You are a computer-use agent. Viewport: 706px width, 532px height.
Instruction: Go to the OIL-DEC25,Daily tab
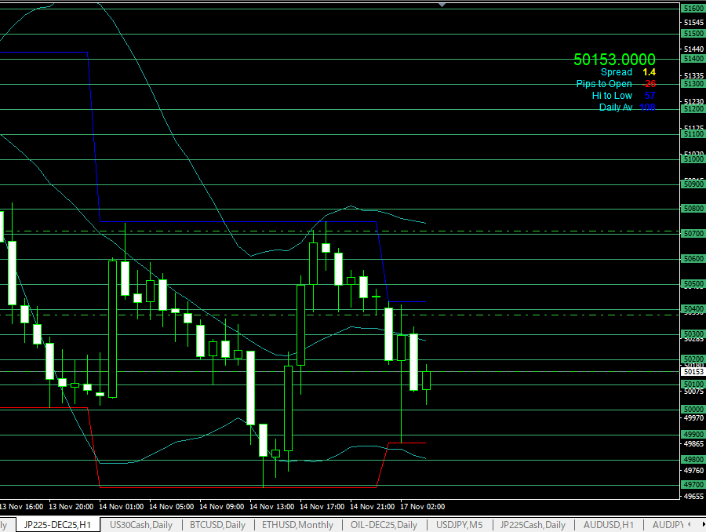tap(384, 525)
